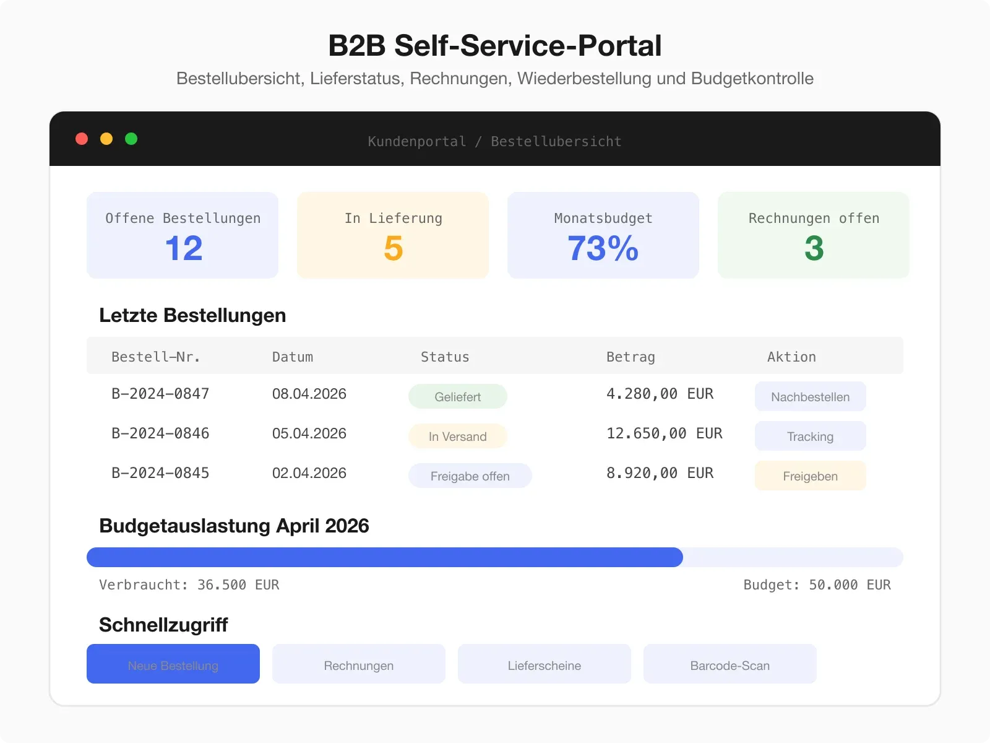Image resolution: width=990 pixels, height=743 pixels.
Task: Select order number B-2024-0847
Action: [x=160, y=394]
